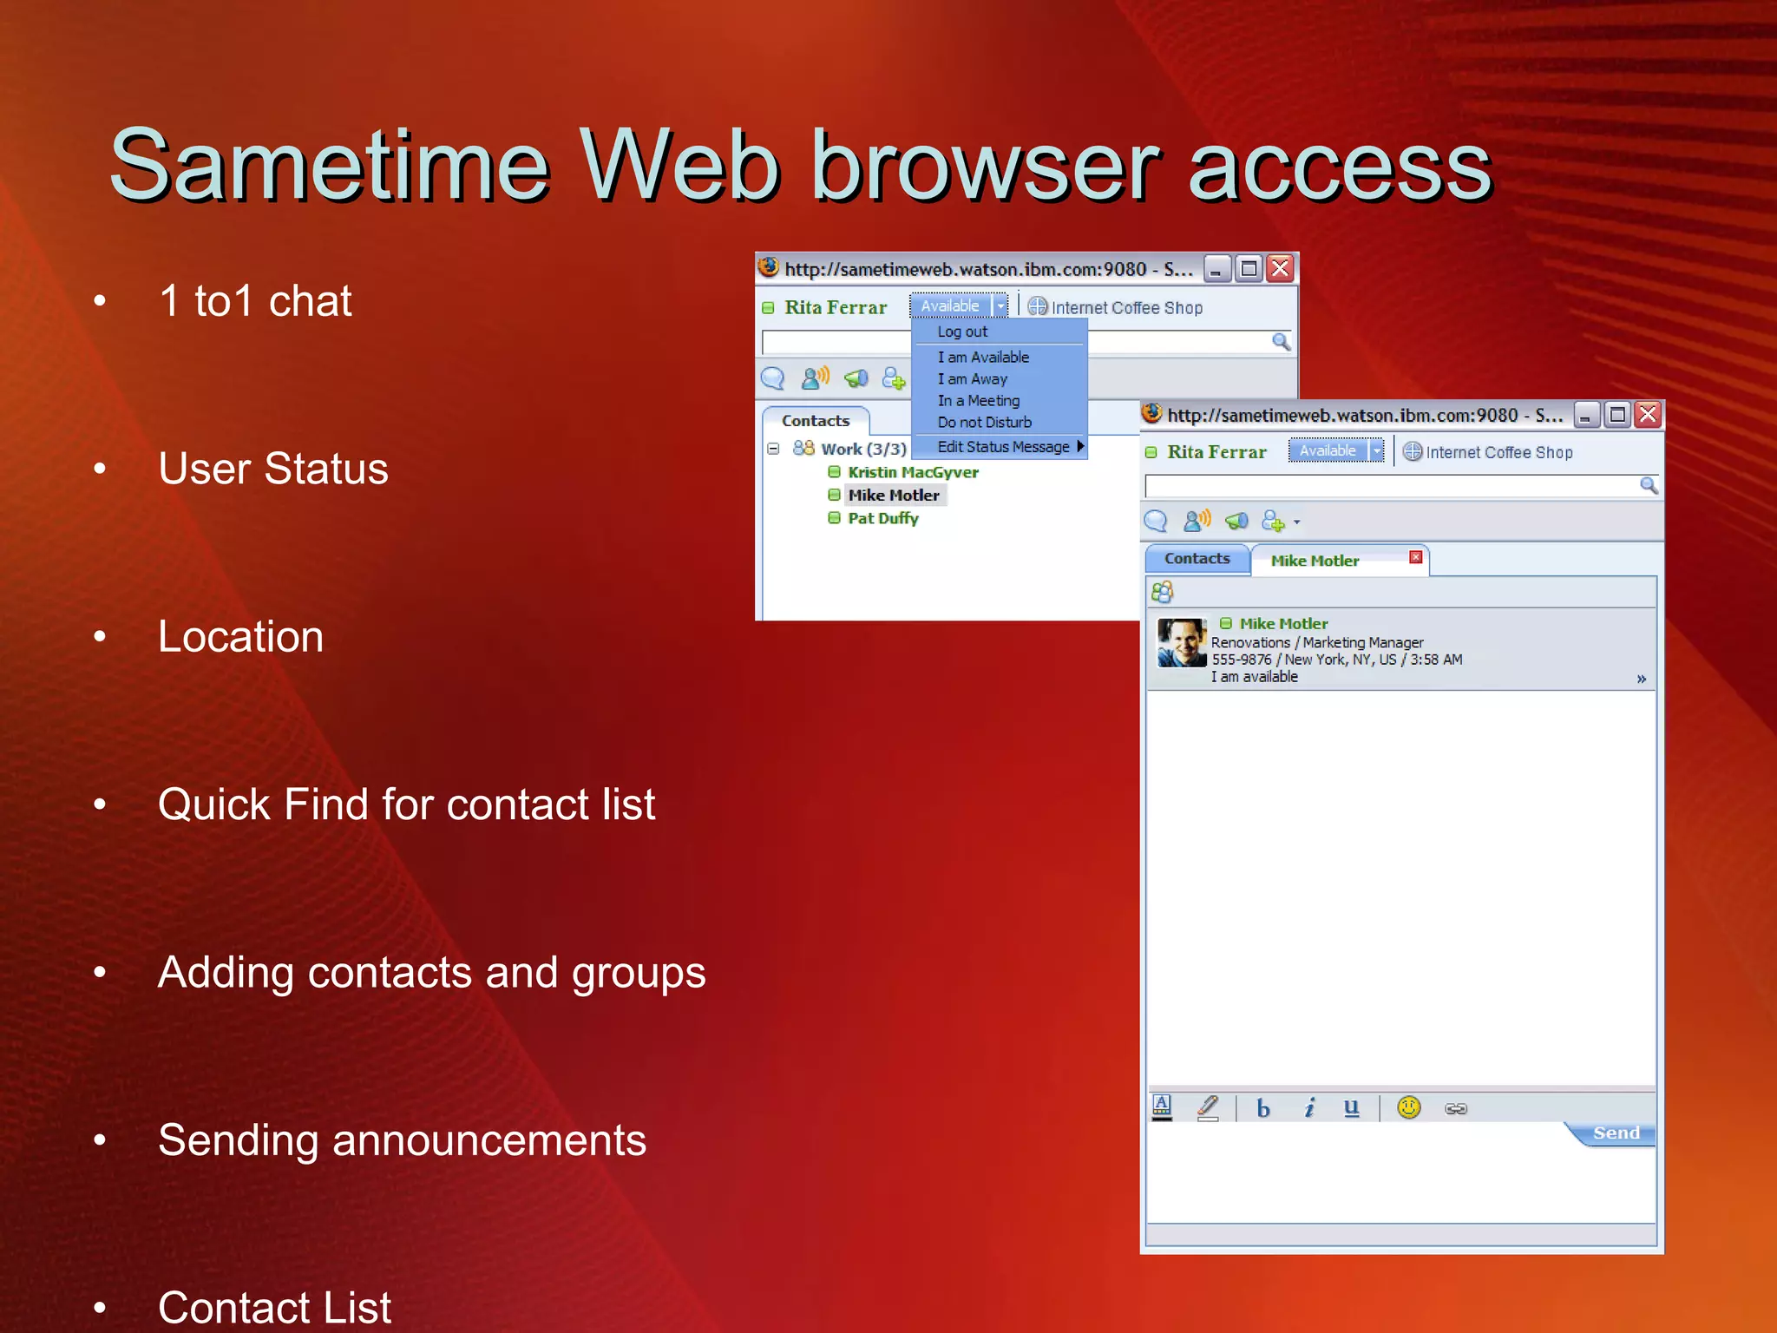Toggle underline formatting in the chat
The width and height of the screenshot is (1777, 1333).
[x=1351, y=1108]
